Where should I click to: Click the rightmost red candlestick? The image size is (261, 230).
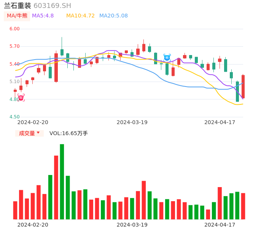(x=243, y=87)
